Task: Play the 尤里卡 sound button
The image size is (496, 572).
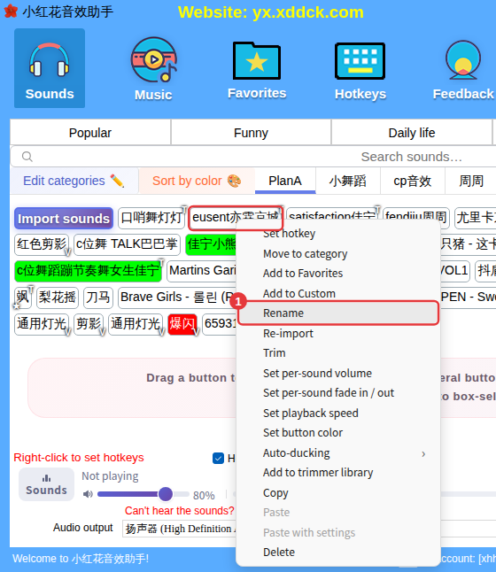Action: click(x=476, y=218)
